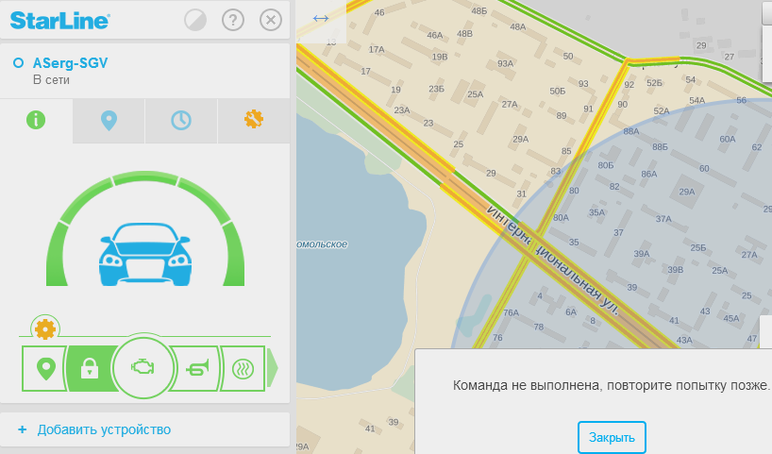Click the horizontal resize arrows on map

[x=321, y=19]
